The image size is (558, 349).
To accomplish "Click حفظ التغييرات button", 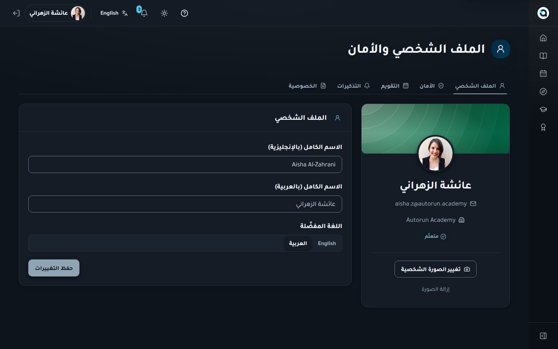I will [54, 268].
